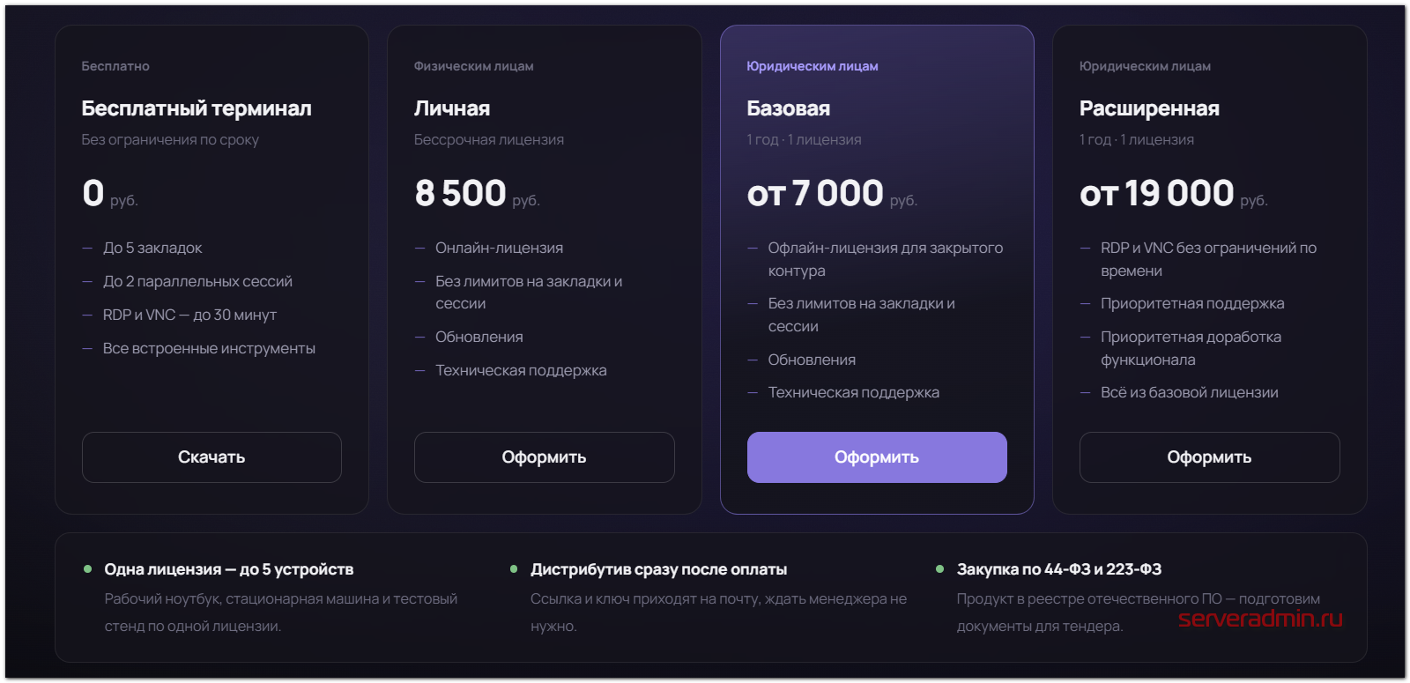The height and width of the screenshot is (683, 1410).
Task: Click the green dot beside Дистрибутив сразу после оплаты
Action: coord(514,569)
